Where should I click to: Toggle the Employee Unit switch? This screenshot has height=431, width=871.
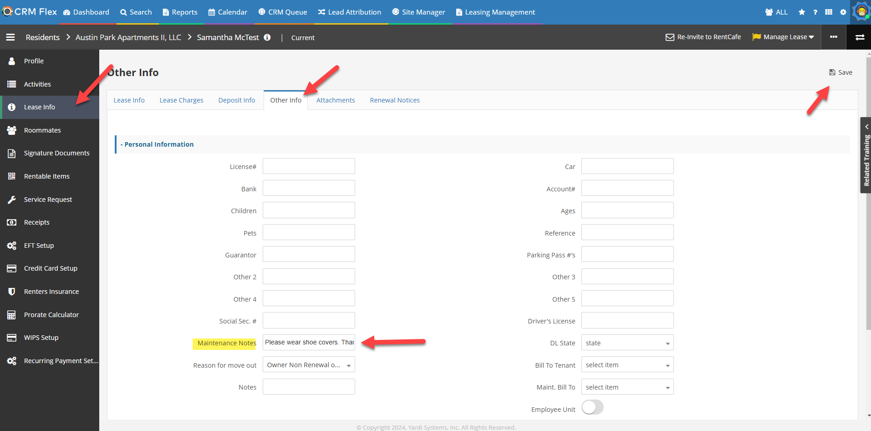tap(592, 407)
